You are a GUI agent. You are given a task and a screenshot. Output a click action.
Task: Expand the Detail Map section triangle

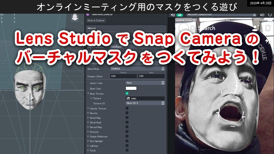pyautogui.click(x=88, y=118)
